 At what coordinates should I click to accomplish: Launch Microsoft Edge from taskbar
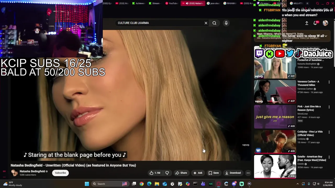pyautogui.click(x=149, y=184)
